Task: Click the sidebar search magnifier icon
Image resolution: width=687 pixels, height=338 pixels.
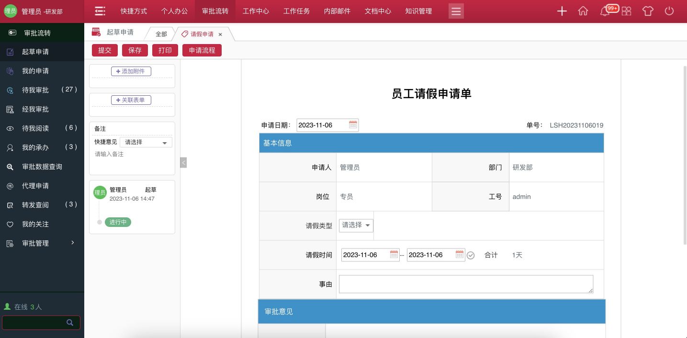Action: 70,322
